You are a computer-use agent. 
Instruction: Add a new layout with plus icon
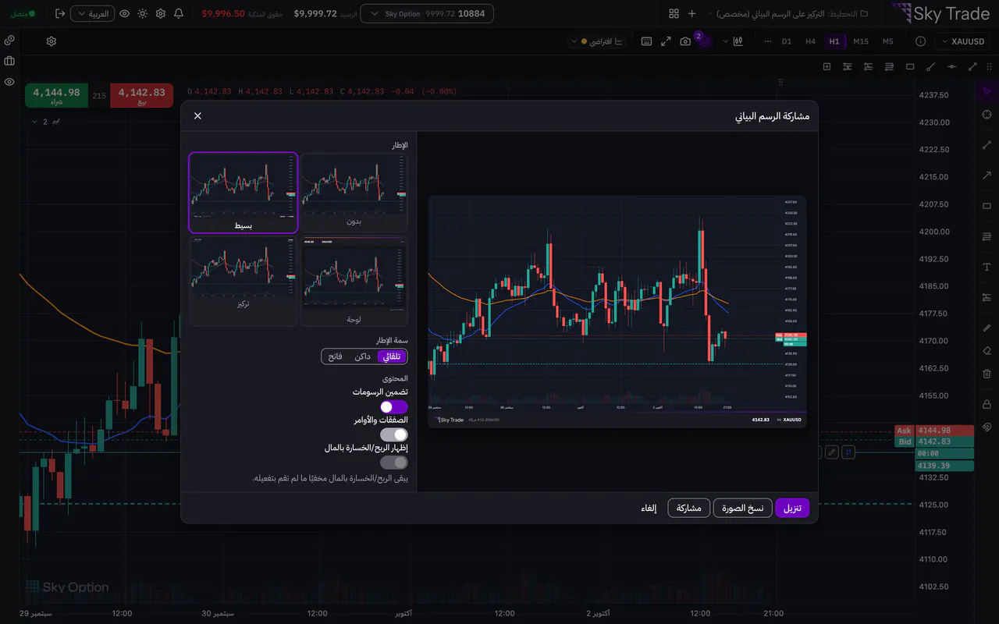point(691,13)
